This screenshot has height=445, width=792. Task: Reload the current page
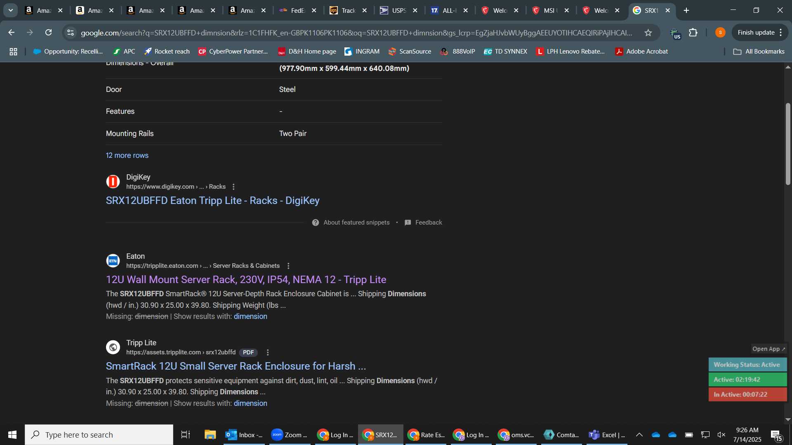point(48,33)
